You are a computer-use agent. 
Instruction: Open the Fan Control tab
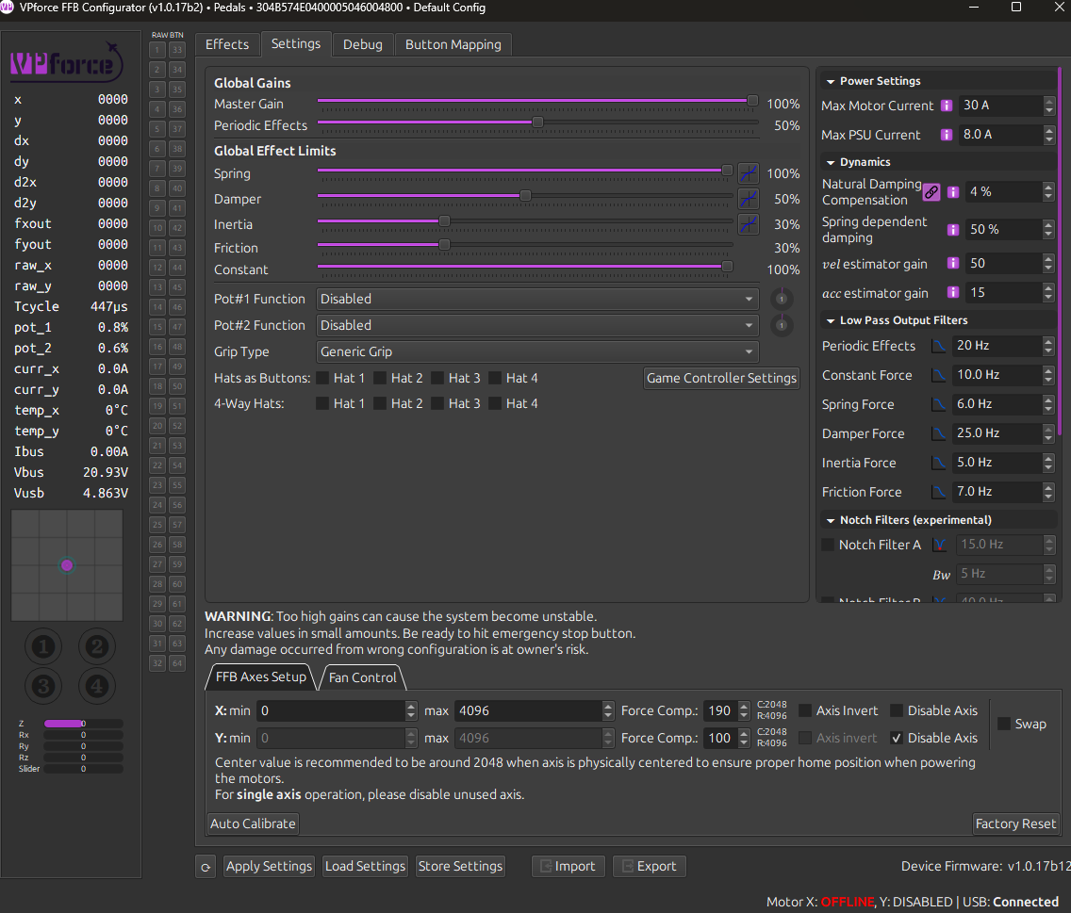pyautogui.click(x=362, y=677)
